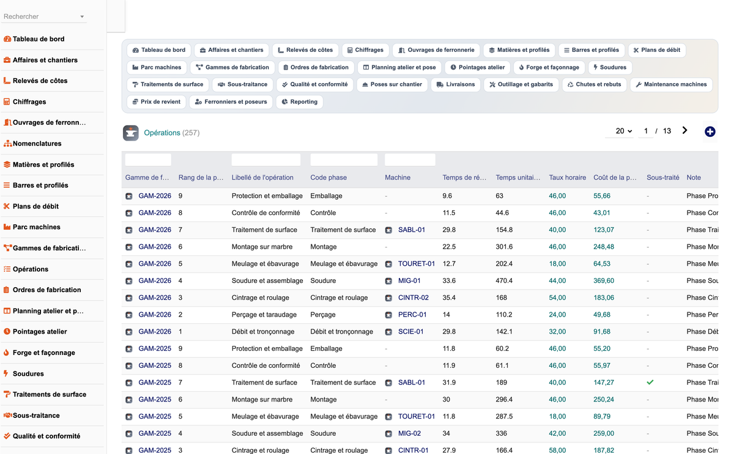Click the anvil Opérations header icon
The height and width of the screenshot is (454, 734).
pyautogui.click(x=131, y=133)
